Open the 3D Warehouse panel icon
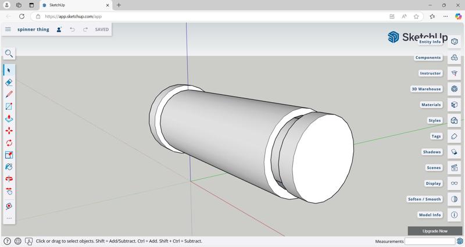The image size is (465, 247). (455, 89)
